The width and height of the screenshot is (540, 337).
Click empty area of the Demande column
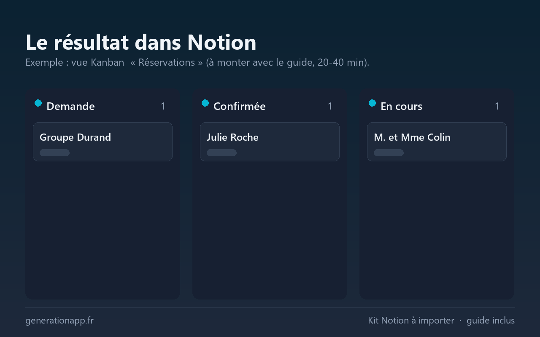103,230
